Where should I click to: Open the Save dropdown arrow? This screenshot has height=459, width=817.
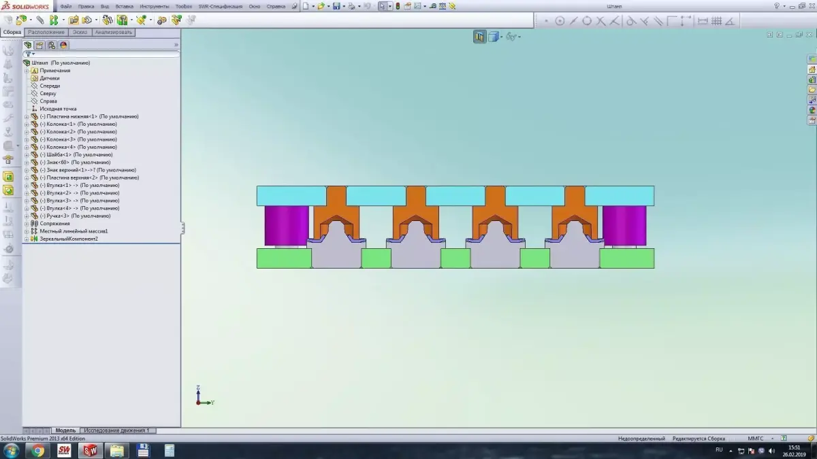(x=342, y=6)
